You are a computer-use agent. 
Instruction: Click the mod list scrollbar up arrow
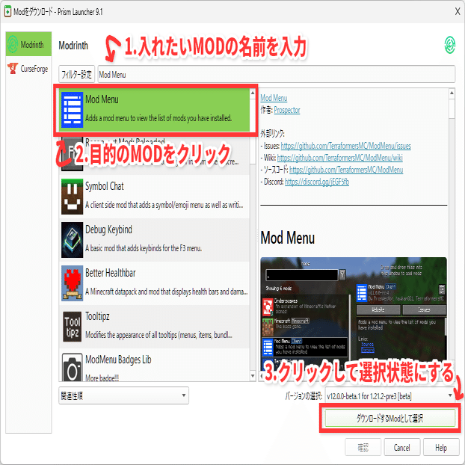click(253, 93)
